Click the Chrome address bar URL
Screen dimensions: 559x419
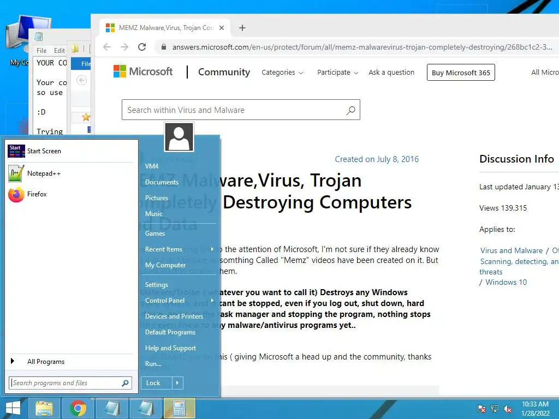pyautogui.click(x=362, y=47)
